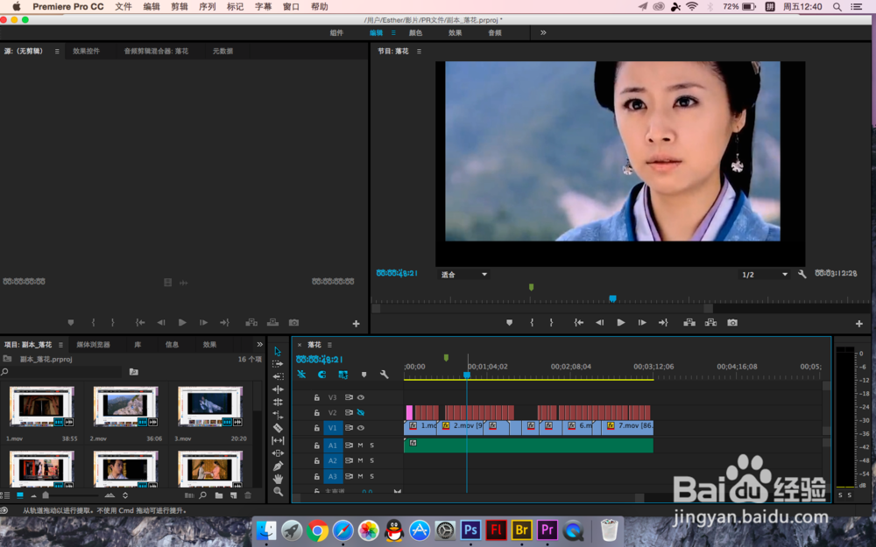Show more workspaces chevron
This screenshot has width=876, height=547.
[x=543, y=33]
